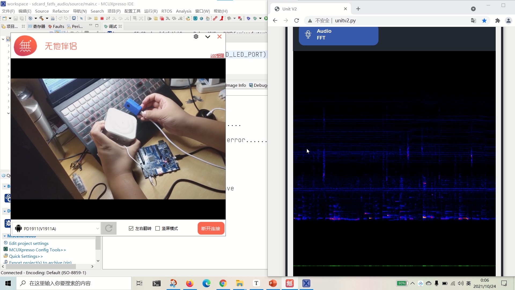The image size is (515, 290).
Task: Click the browser refresh page icon
Action: click(x=296, y=20)
